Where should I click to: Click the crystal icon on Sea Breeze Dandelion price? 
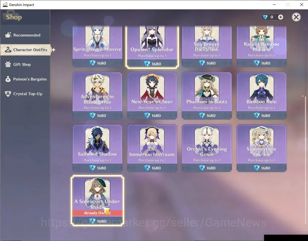click(x=202, y=63)
